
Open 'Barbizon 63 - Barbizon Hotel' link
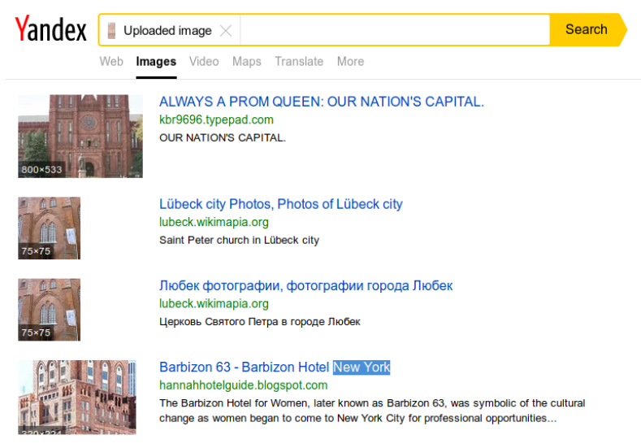[245, 368]
